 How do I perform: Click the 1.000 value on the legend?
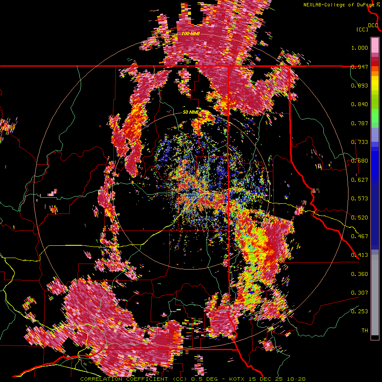click(x=360, y=48)
